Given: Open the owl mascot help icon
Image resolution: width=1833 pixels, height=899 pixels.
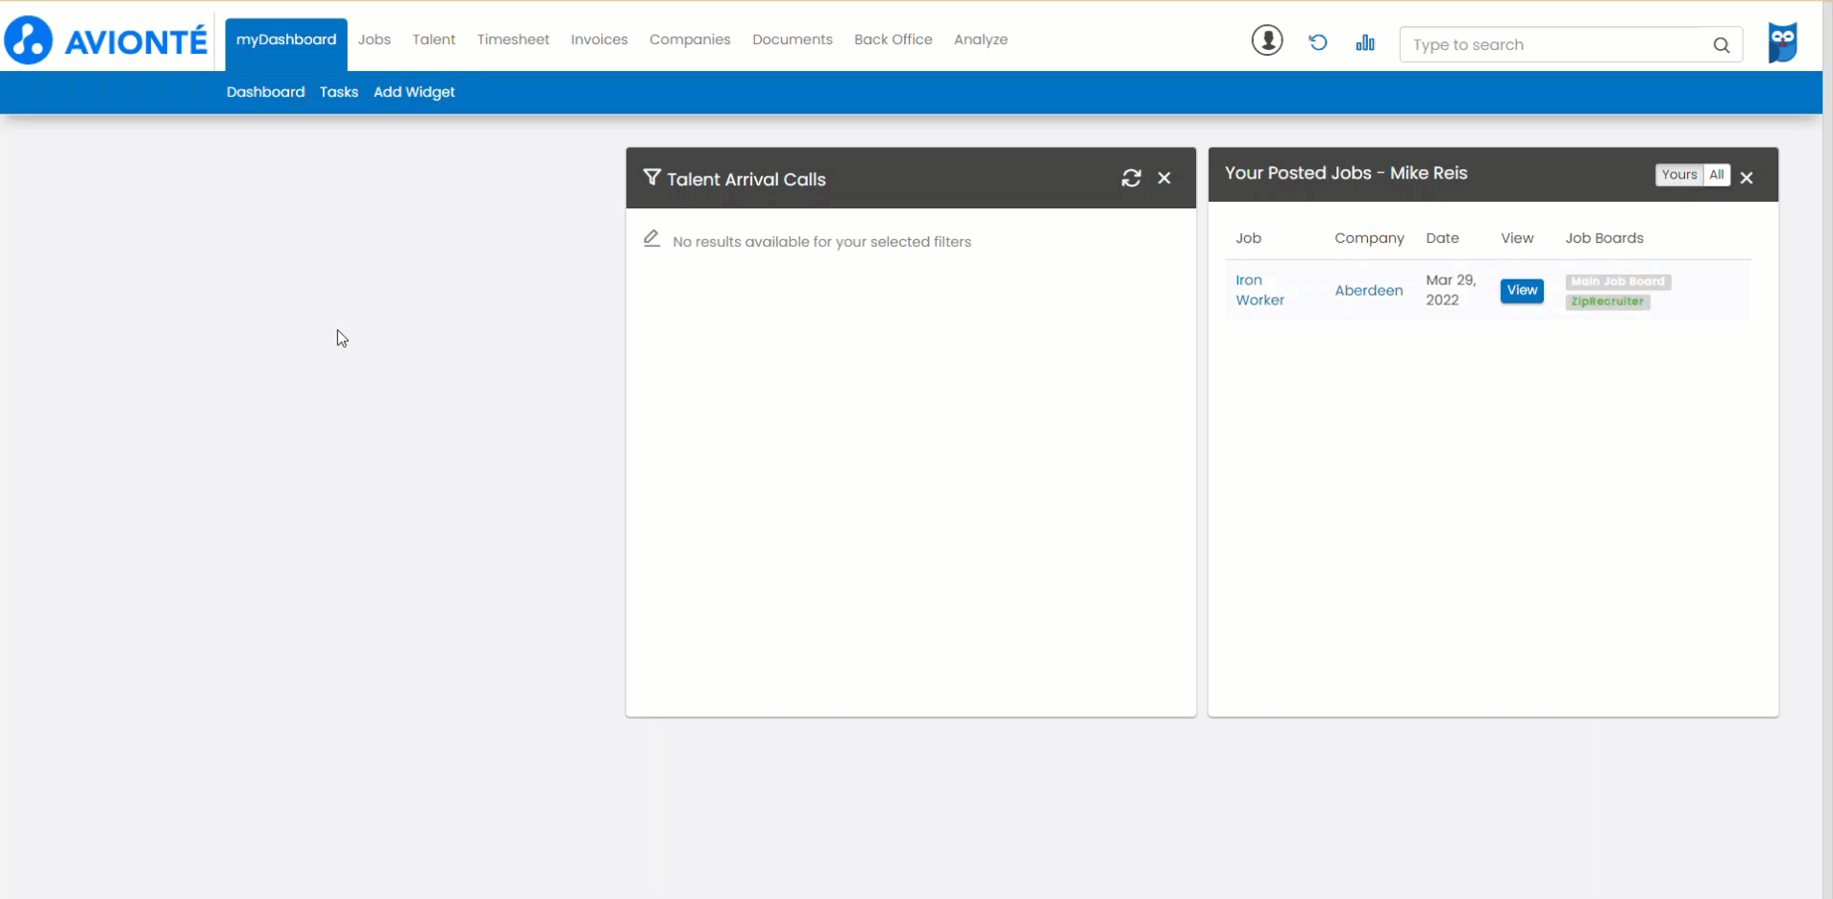Looking at the screenshot, I should point(1783,42).
